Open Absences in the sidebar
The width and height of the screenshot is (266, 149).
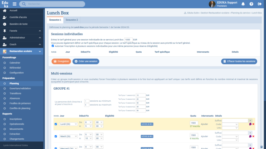pos(15,98)
